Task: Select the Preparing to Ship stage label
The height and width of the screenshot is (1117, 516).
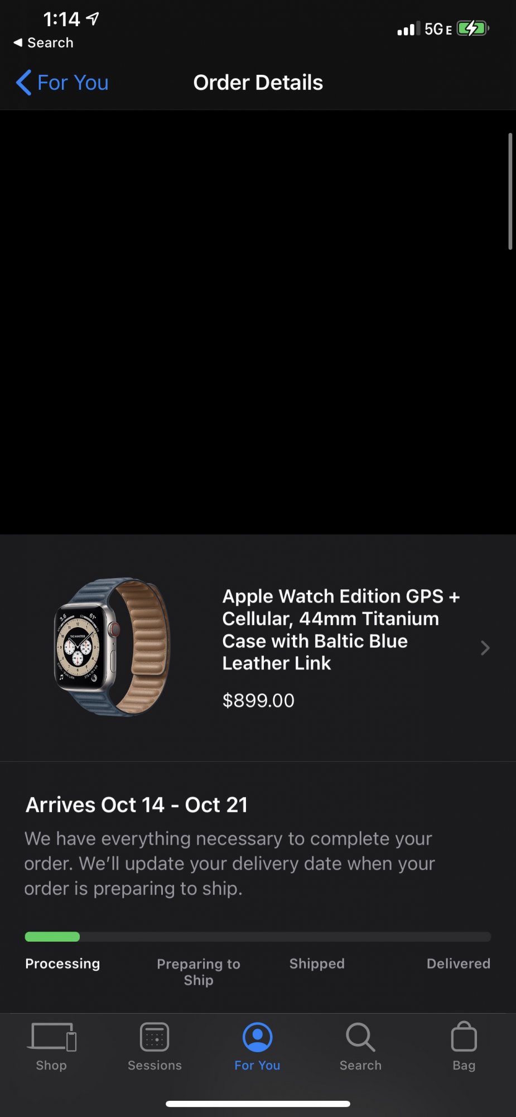Action: tap(199, 972)
